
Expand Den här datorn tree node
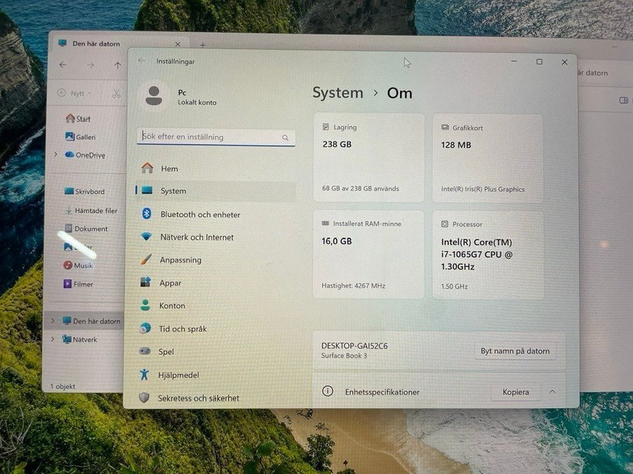pos(53,321)
